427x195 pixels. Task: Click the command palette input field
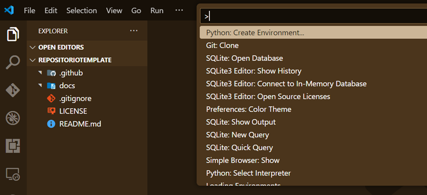click(314, 16)
